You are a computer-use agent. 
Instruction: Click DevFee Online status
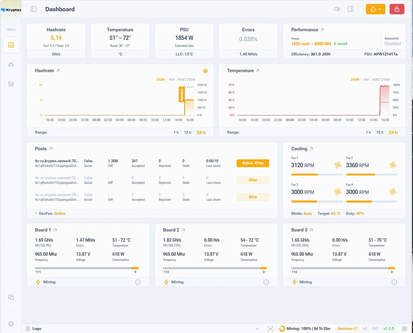60,213
